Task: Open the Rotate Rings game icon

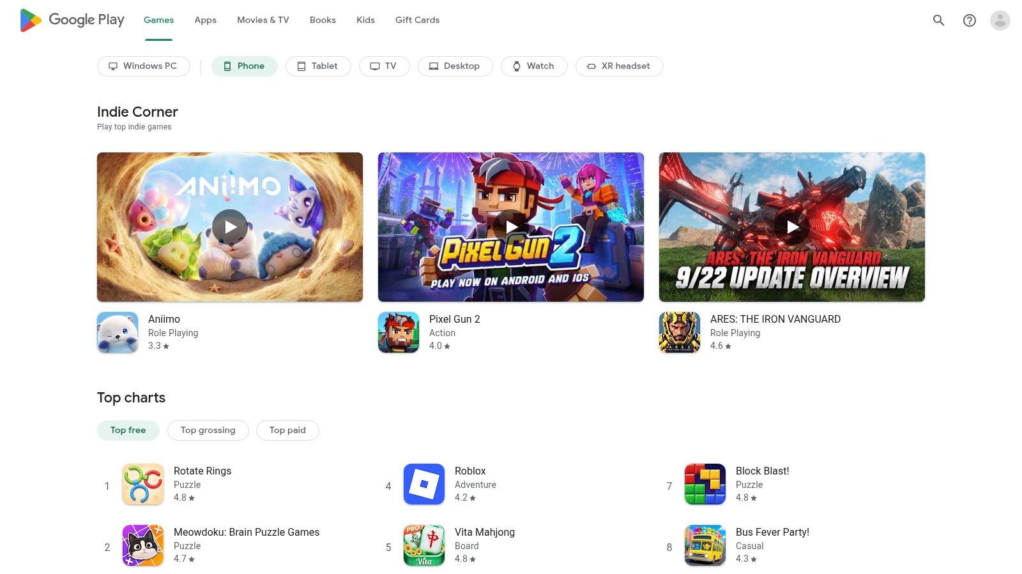Action: (143, 484)
